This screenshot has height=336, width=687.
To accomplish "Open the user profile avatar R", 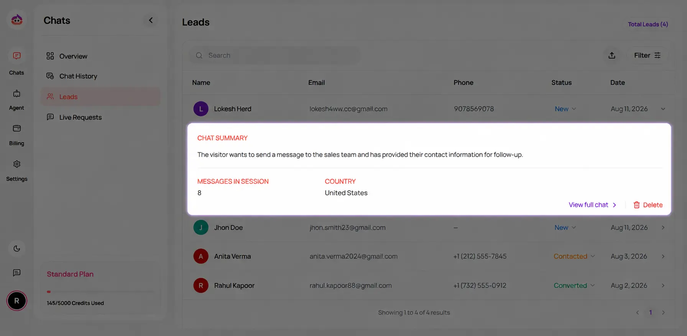I will [x=16, y=301].
